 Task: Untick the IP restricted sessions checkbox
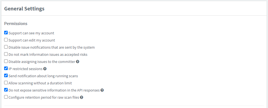point(6,68)
